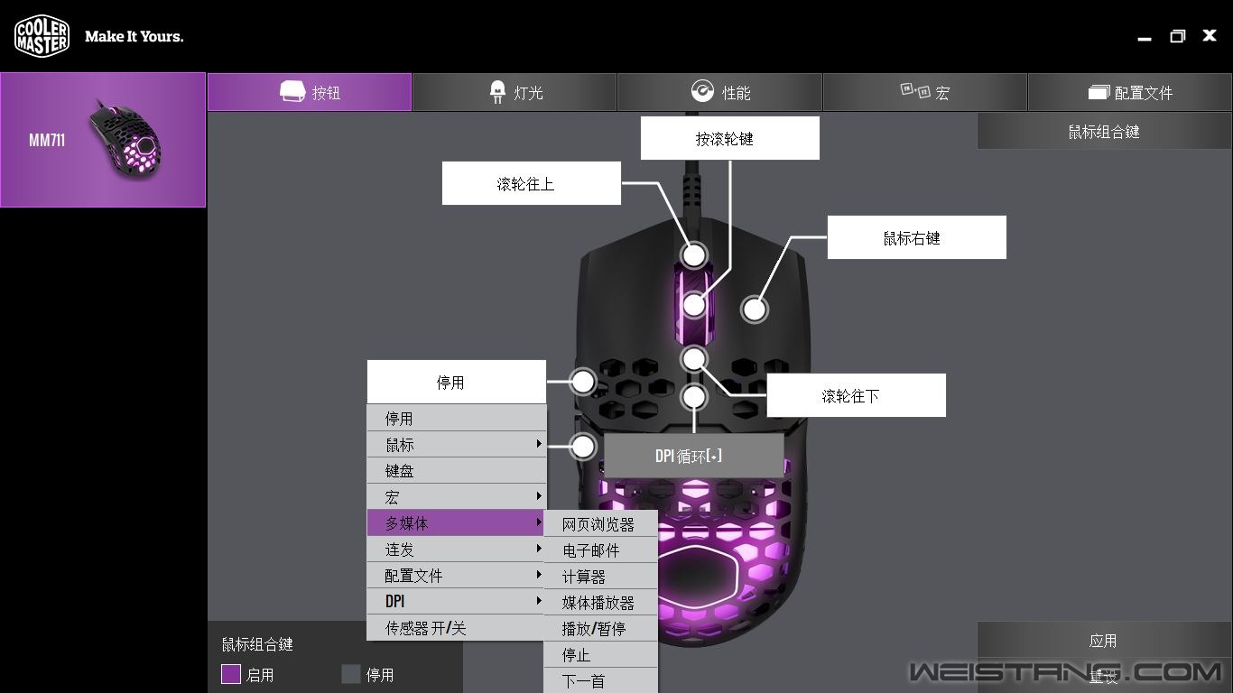Click the DPI button node on the mouse
Viewport: 1233px width, 693px height.
(694, 396)
